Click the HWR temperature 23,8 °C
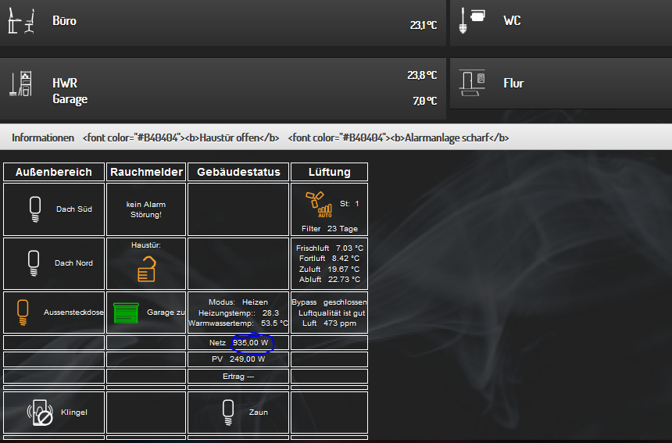Screen dimensions: 672x443 422,75
